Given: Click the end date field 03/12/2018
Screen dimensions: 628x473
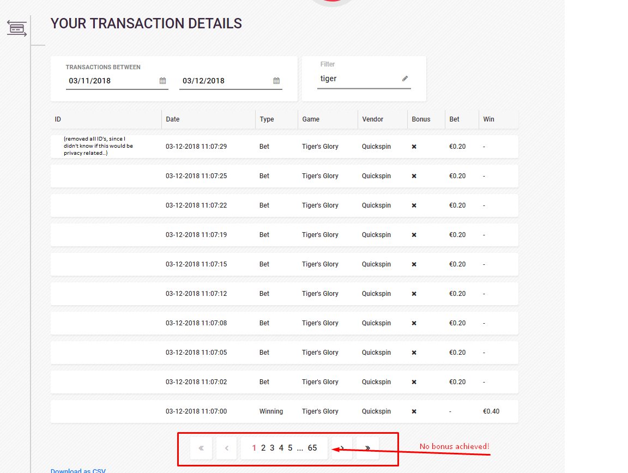Looking at the screenshot, I should (x=231, y=81).
